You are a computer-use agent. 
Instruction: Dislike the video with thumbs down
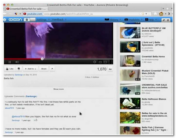(19, 69)
